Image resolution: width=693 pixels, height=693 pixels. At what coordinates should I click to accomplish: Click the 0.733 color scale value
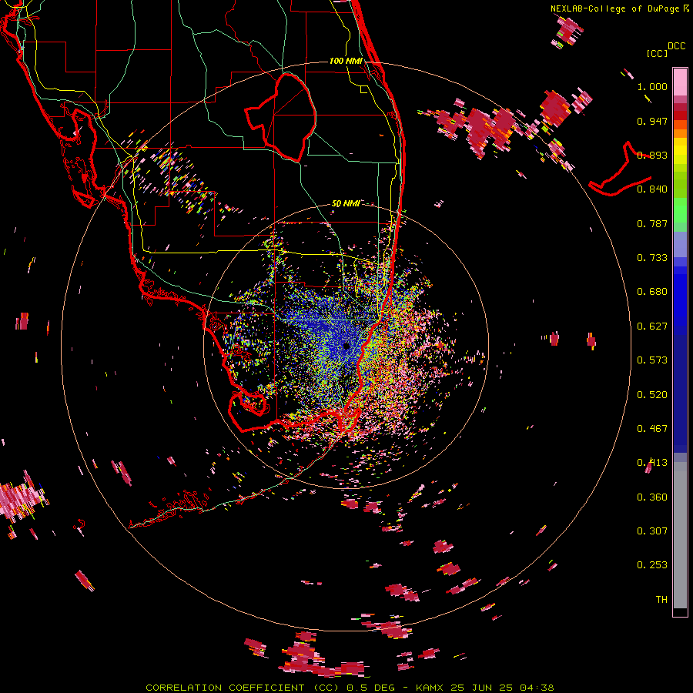652,258
